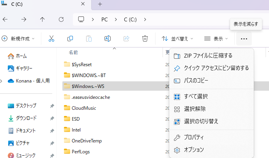The image size is (269, 158).
Task: Expand Konana - 個人用 OneDrive tree
Action: click(1, 81)
